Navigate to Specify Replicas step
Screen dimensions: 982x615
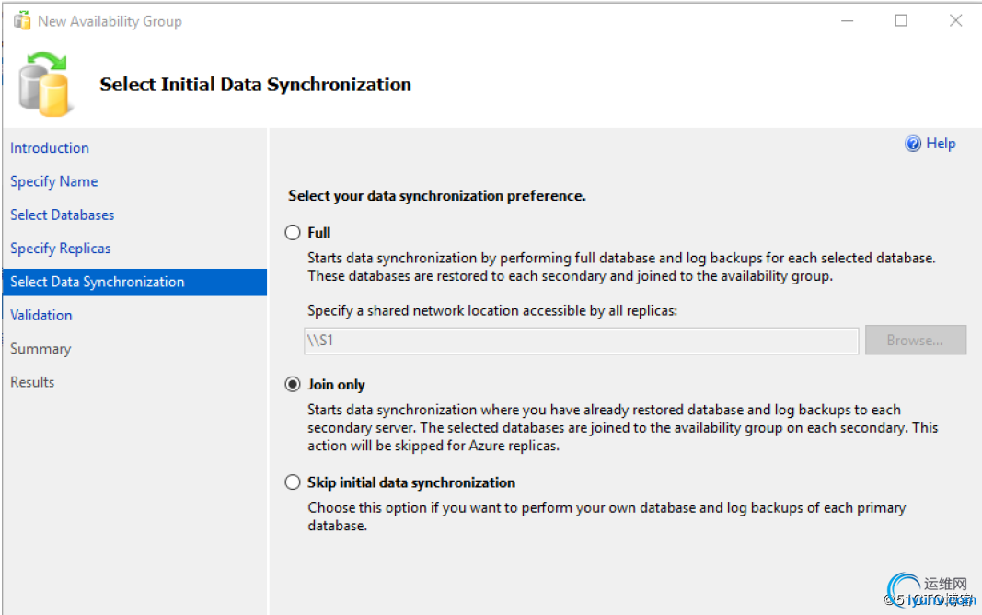point(60,249)
